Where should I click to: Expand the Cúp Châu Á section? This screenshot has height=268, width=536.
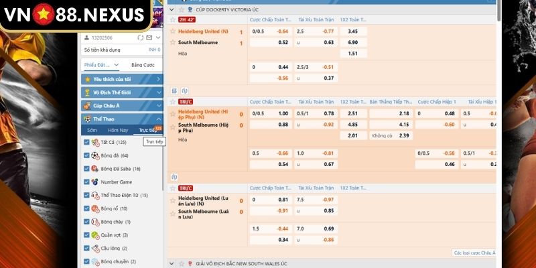pyautogui.click(x=158, y=106)
